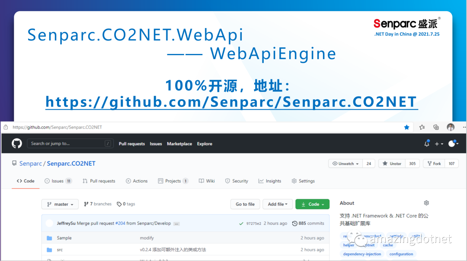Open the watchers count 24
The image size is (467, 261).
coord(369,164)
